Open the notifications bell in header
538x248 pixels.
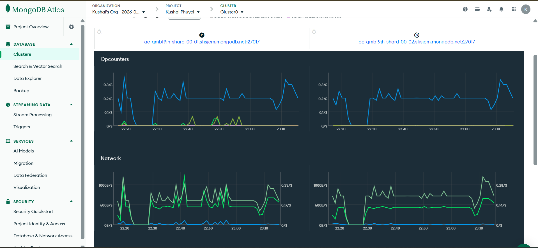pos(501,9)
